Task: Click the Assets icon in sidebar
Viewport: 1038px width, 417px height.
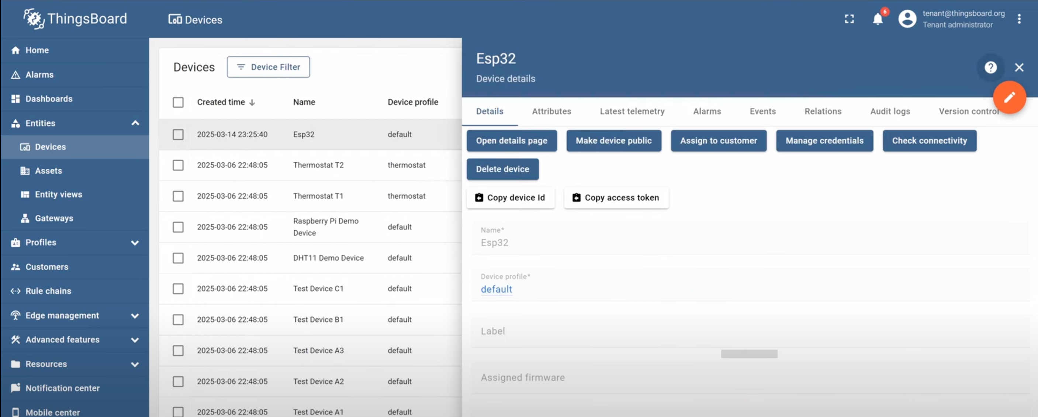Action: 25,171
